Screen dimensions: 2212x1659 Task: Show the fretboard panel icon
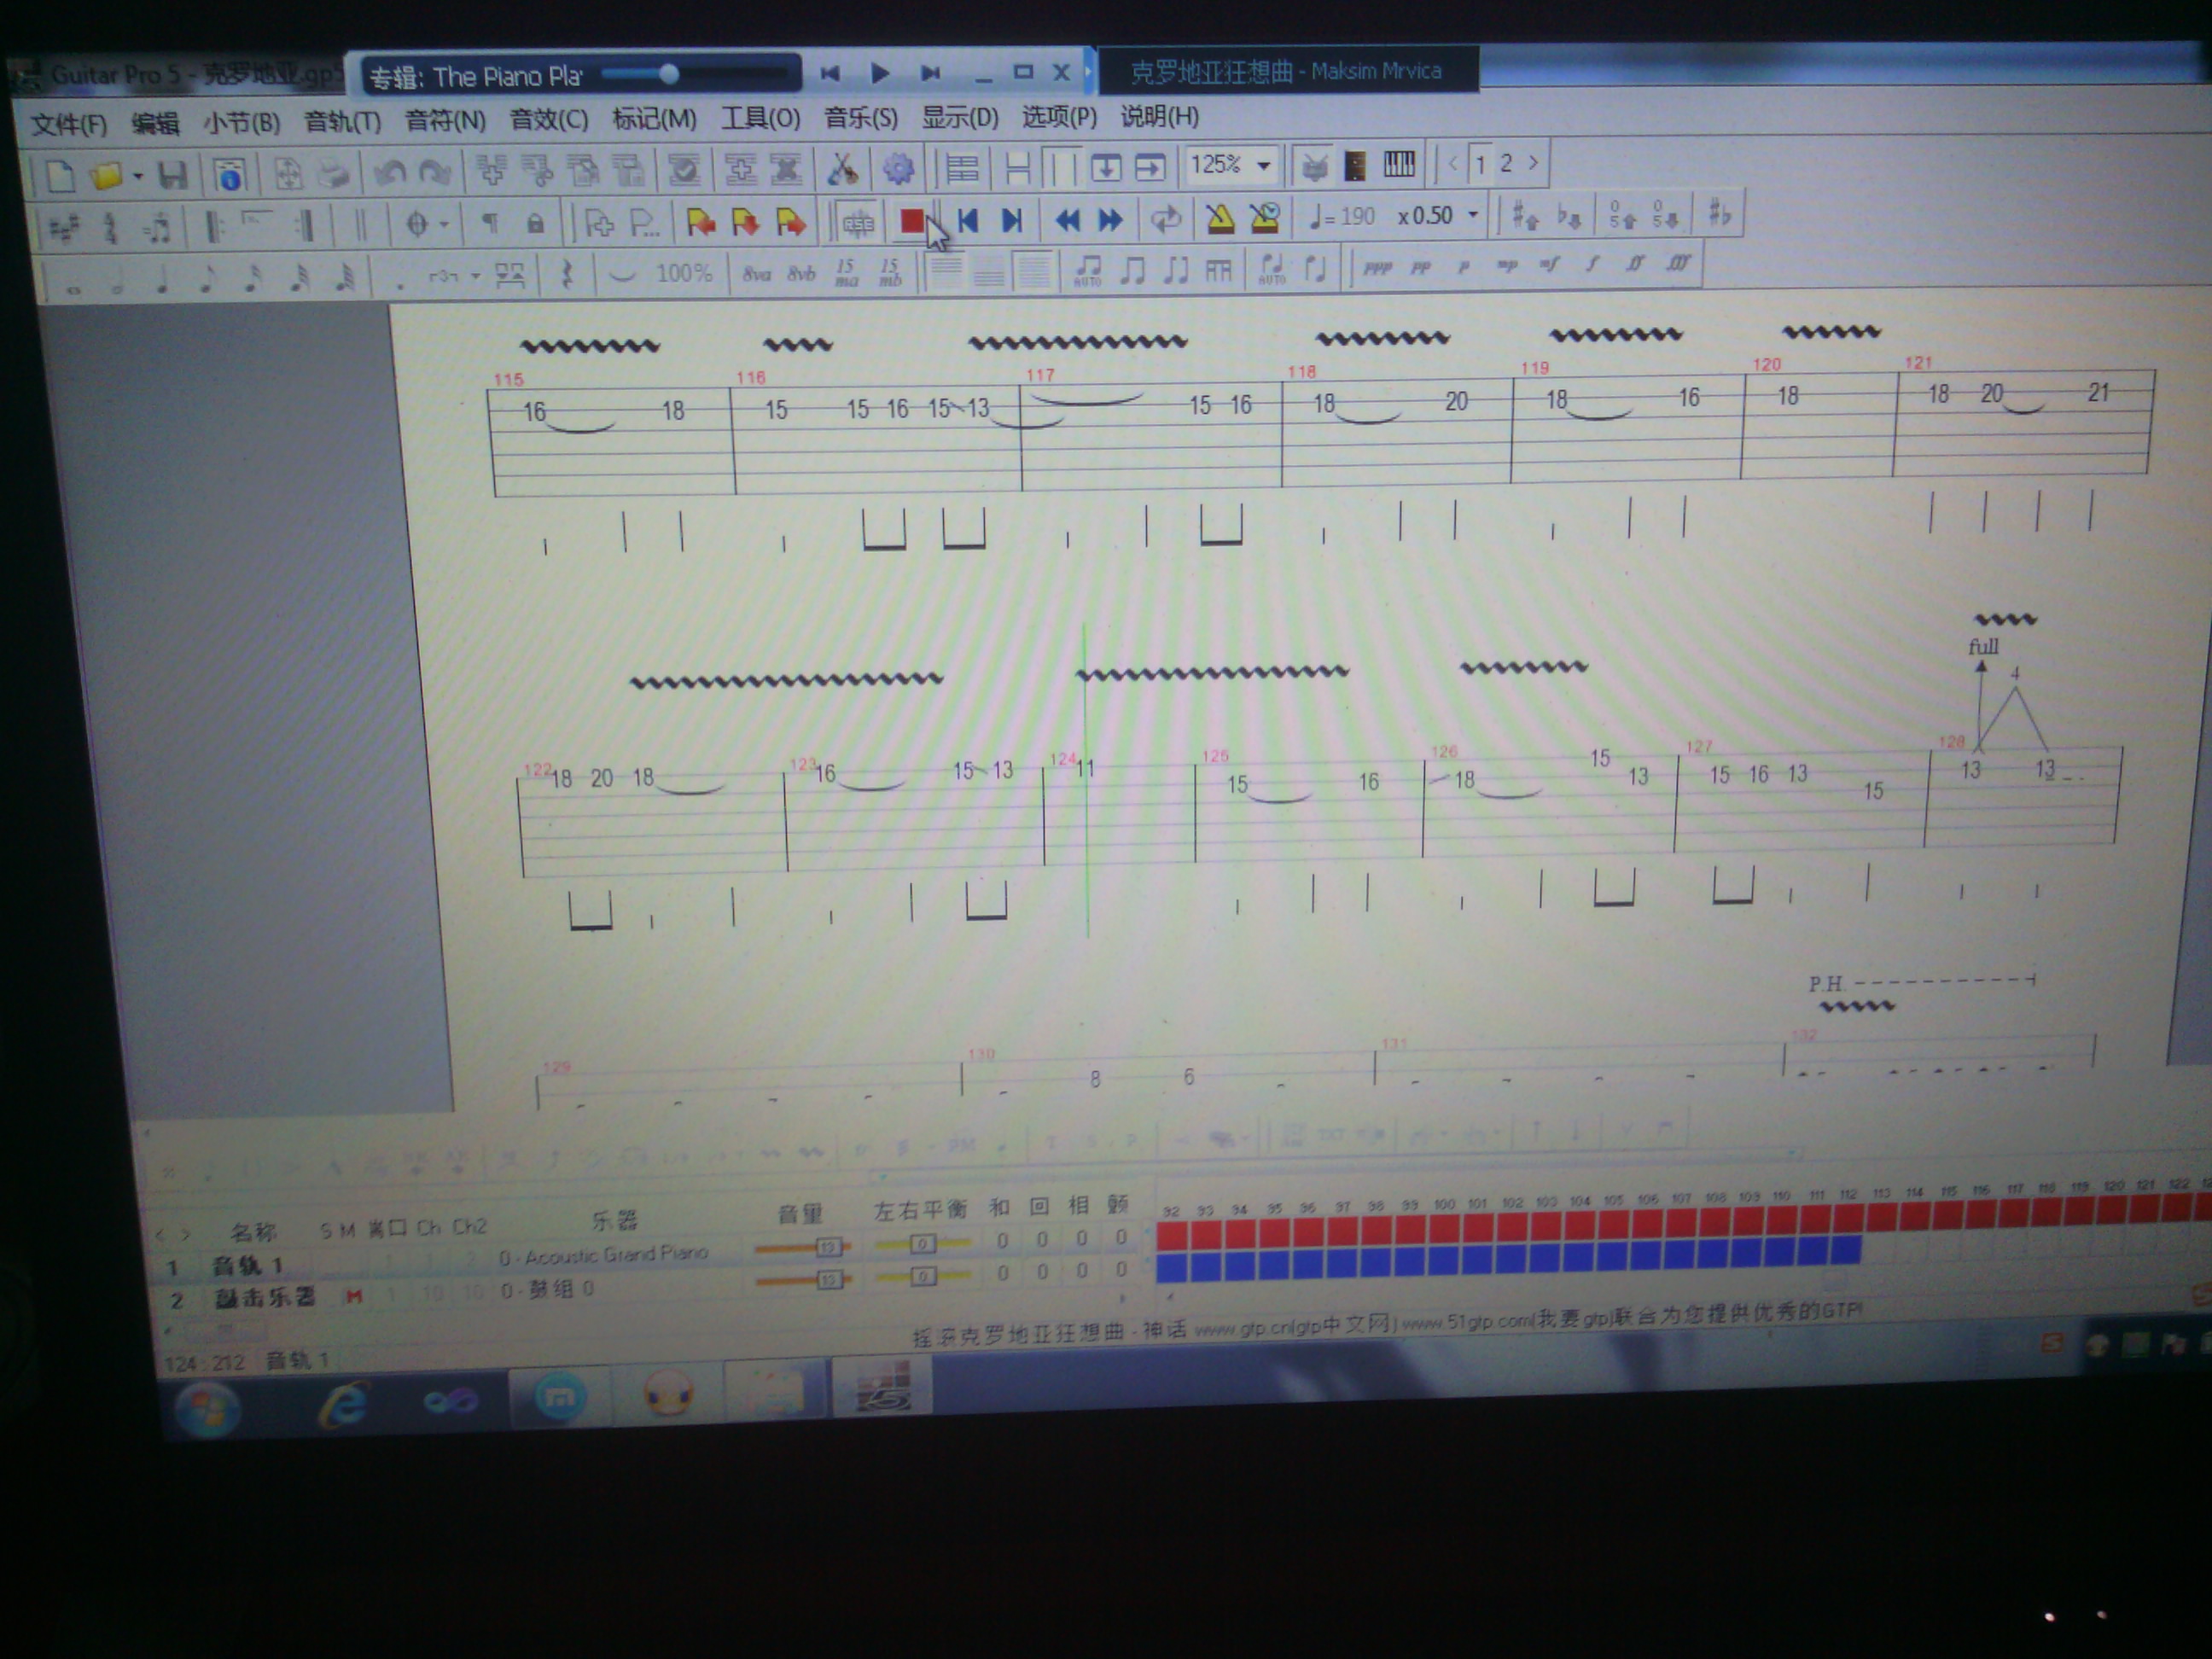tap(1355, 165)
